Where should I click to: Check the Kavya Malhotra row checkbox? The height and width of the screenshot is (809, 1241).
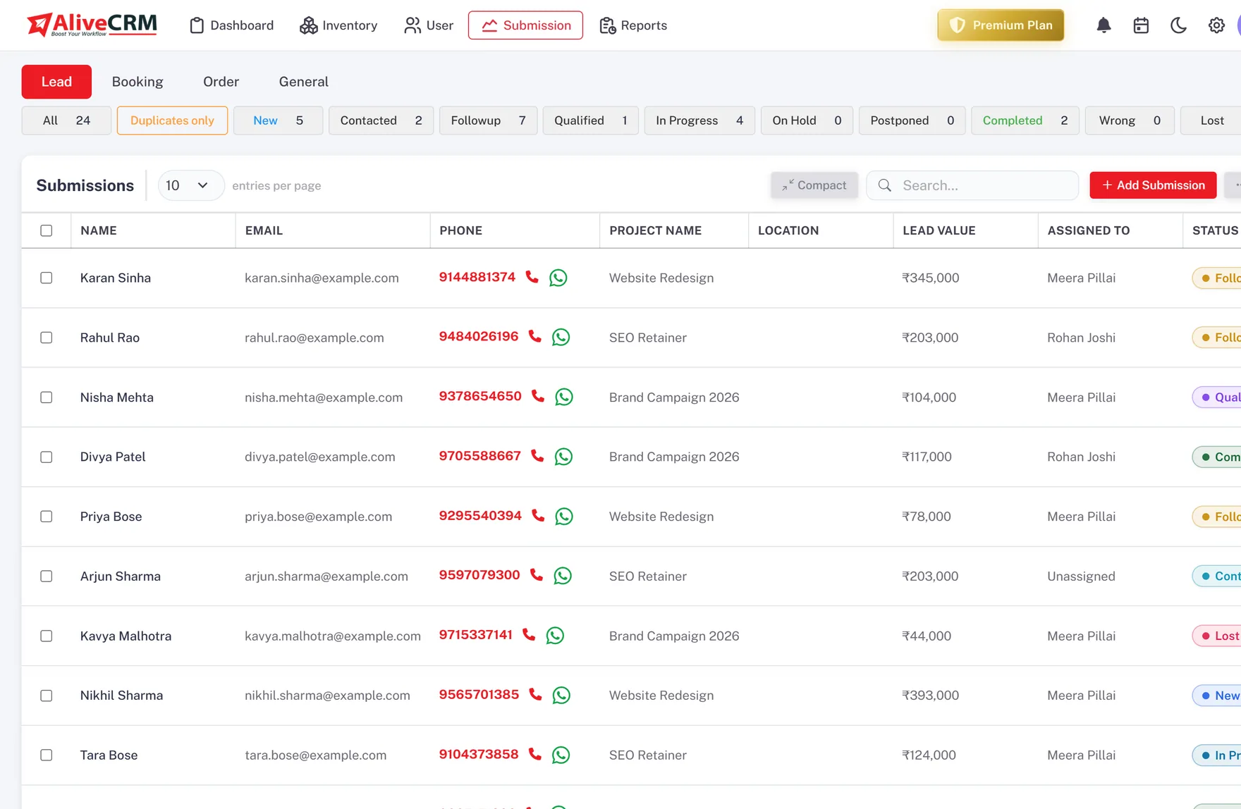pyautogui.click(x=47, y=636)
